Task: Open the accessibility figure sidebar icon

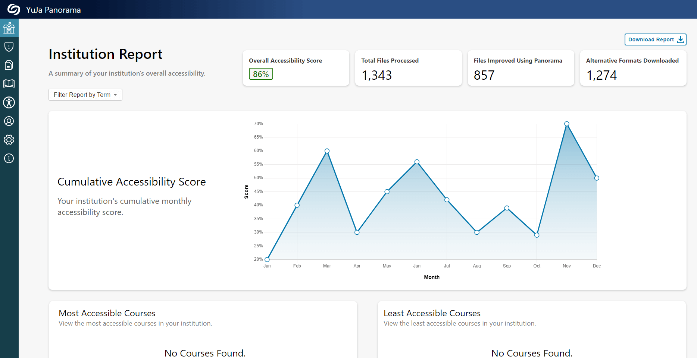Action: tap(9, 102)
